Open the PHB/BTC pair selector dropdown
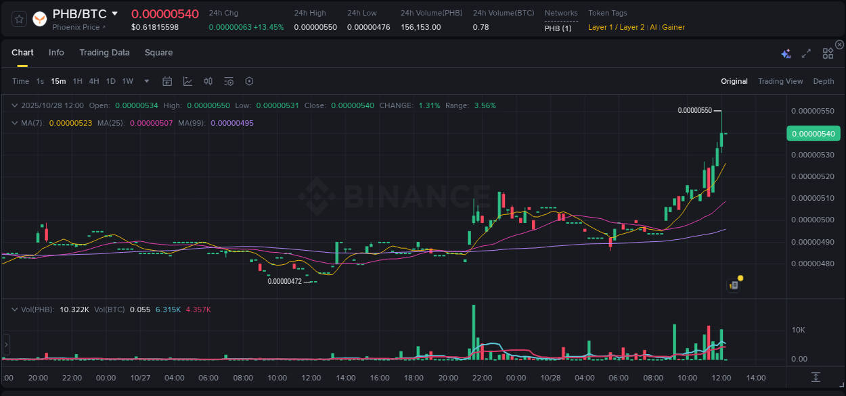The width and height of the screenshot is (846, 396). tap(114, 13)
